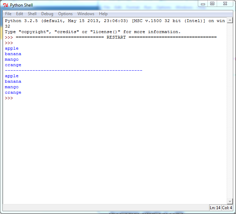Close the Python Shell window
236x214 pixels.
225,4
